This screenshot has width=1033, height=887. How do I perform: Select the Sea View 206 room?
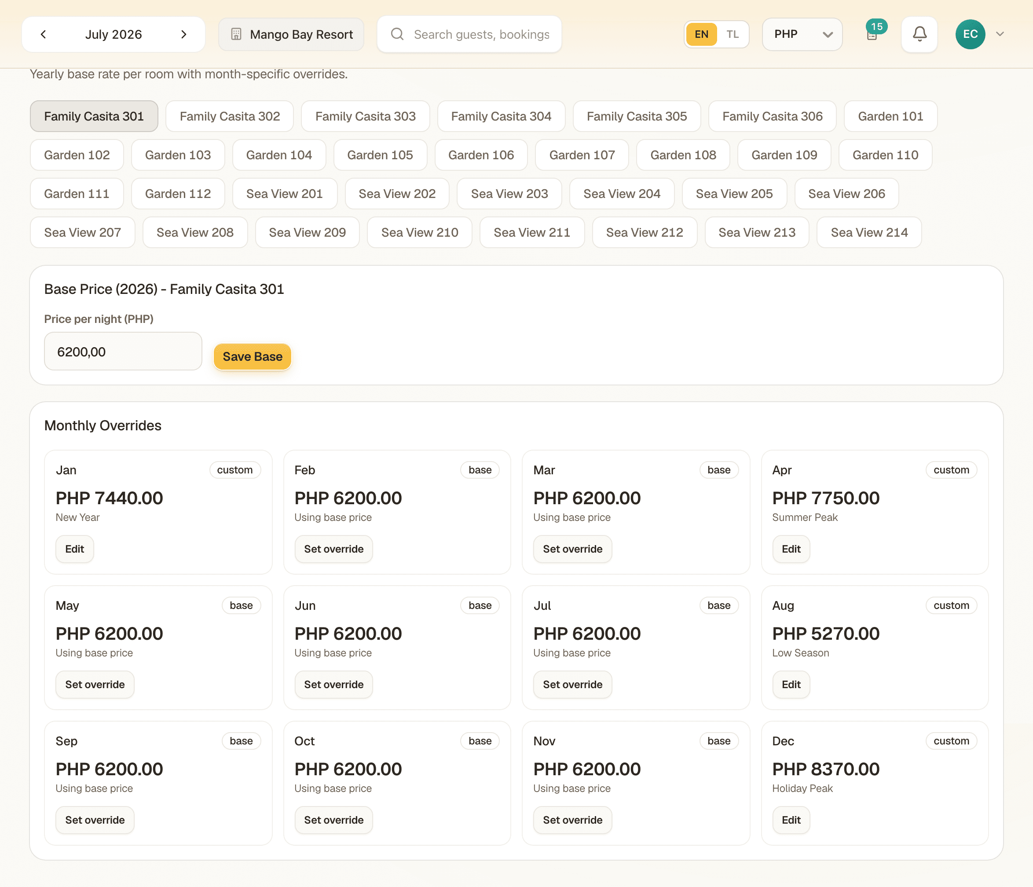pos(846,194)
